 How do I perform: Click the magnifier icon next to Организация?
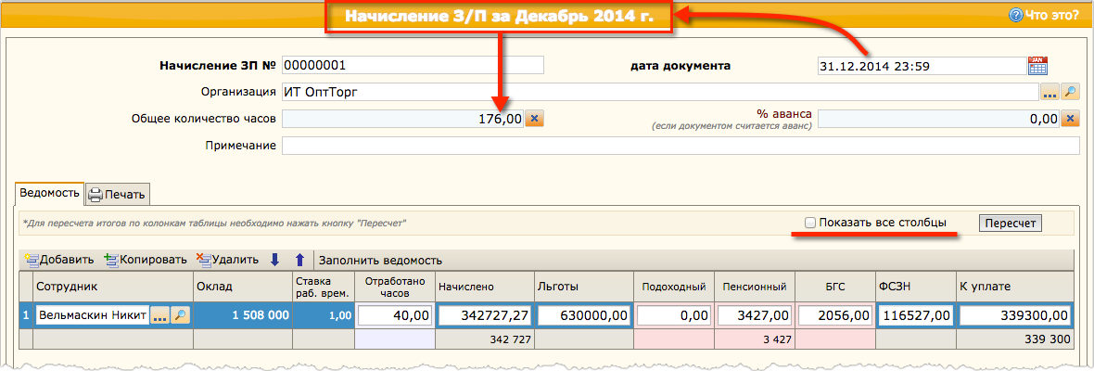(1071, 92)
